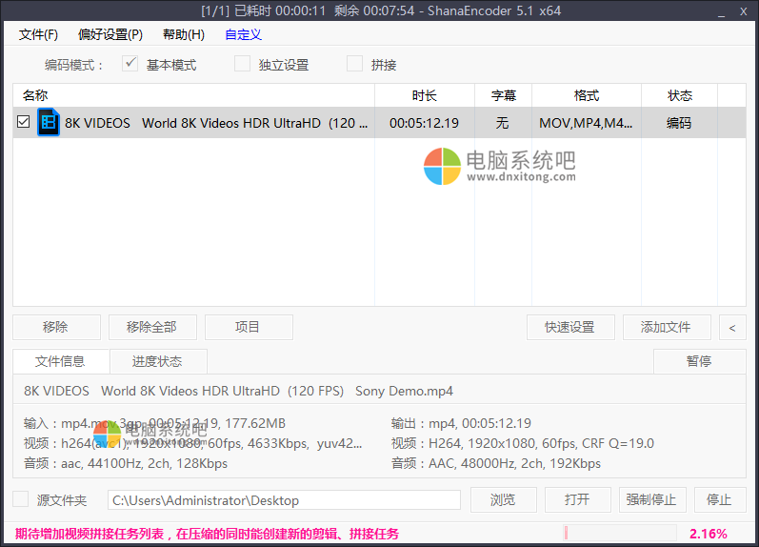Click the 打开 output folder button
The width and height of the screenshot is (759, 547).
577,499
